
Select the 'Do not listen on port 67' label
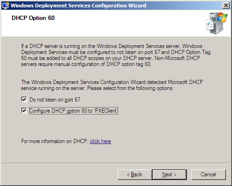coord(55,100)
